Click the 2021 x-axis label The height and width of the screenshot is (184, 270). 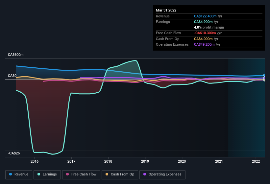pyautogui.click(x=219, y=161)
